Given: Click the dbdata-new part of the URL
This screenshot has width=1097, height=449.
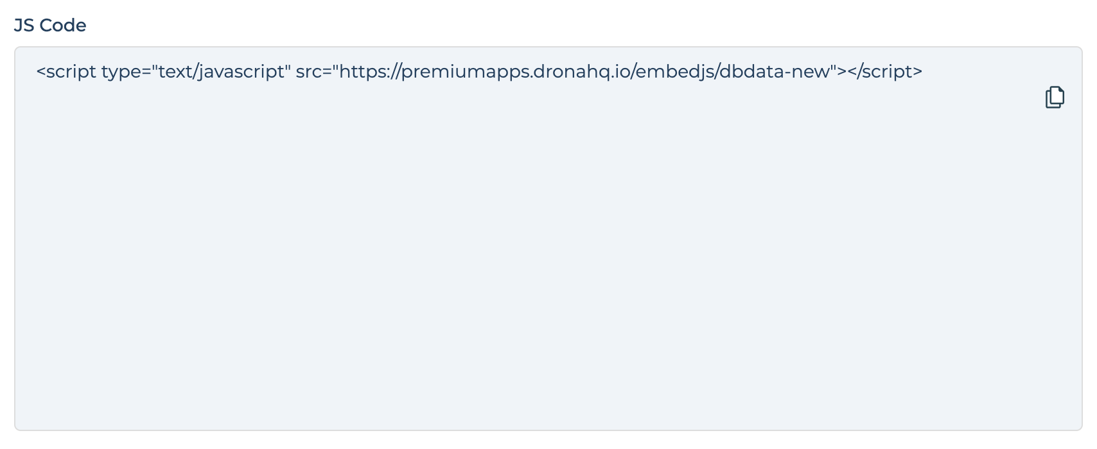Looking at the screenshot, I should pyautogui.click(x=775, y=72).
